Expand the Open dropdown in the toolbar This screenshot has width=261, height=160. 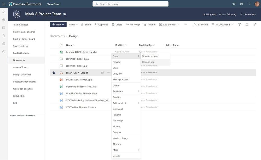(x=77, y=24)
